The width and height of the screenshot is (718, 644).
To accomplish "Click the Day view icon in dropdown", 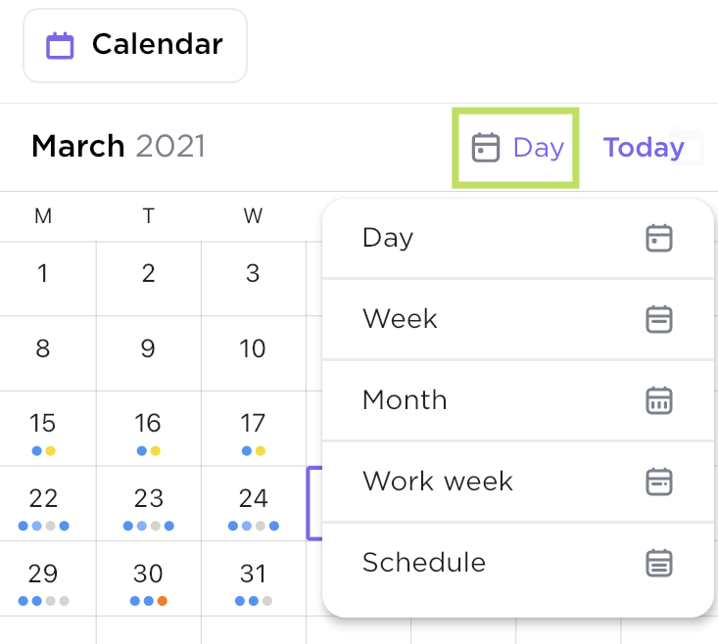I will tap(659, 238).
